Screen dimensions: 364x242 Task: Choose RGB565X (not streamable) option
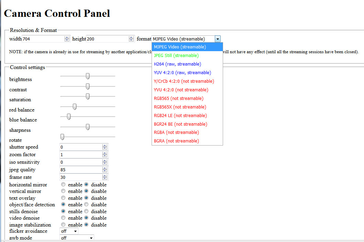click(187, 107)
